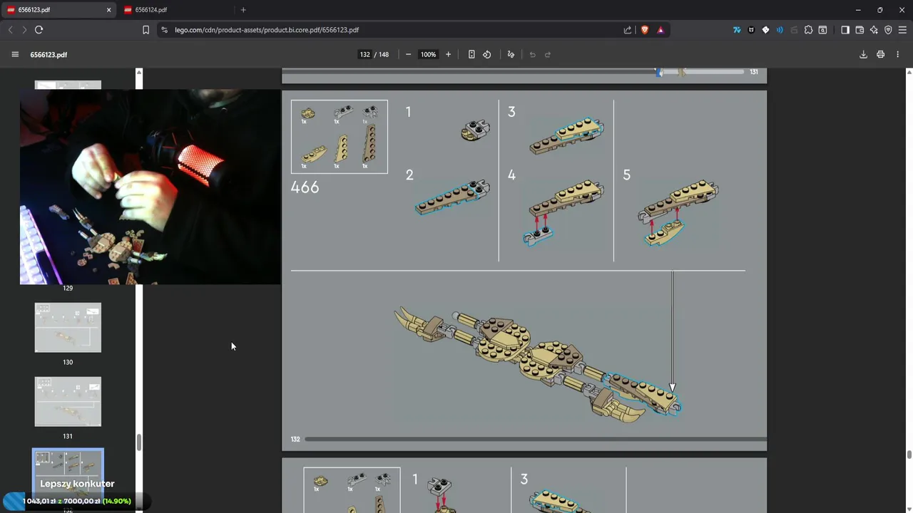Click the redo arrow in PDF toolbar

548,54
